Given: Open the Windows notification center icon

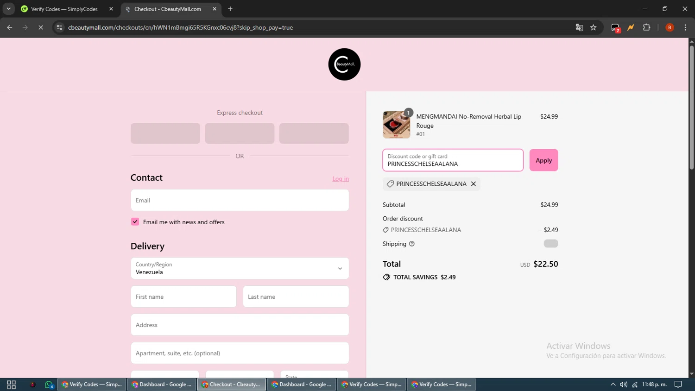Looking at the screenshot, I should pyautogui.click(x=678, y=385).
